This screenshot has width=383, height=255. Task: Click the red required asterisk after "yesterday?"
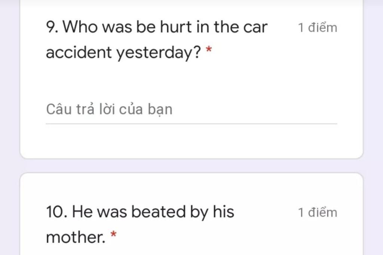209,50
